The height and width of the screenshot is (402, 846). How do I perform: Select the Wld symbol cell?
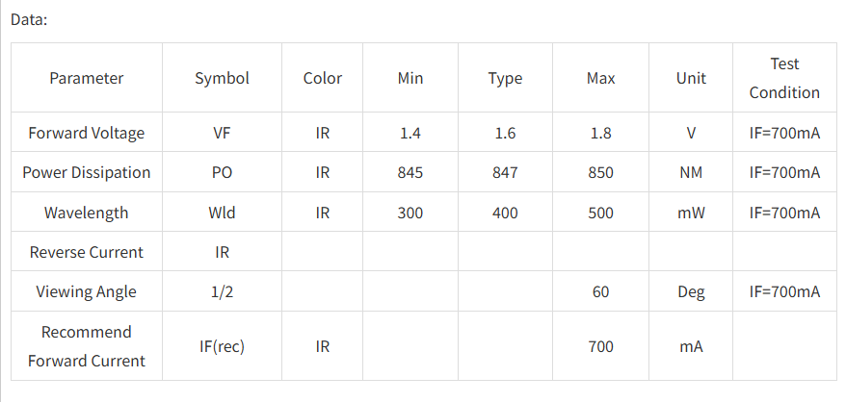point(222,213)
